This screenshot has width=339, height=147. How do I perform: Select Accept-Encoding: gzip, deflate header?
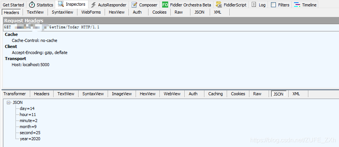coord(40,53)
